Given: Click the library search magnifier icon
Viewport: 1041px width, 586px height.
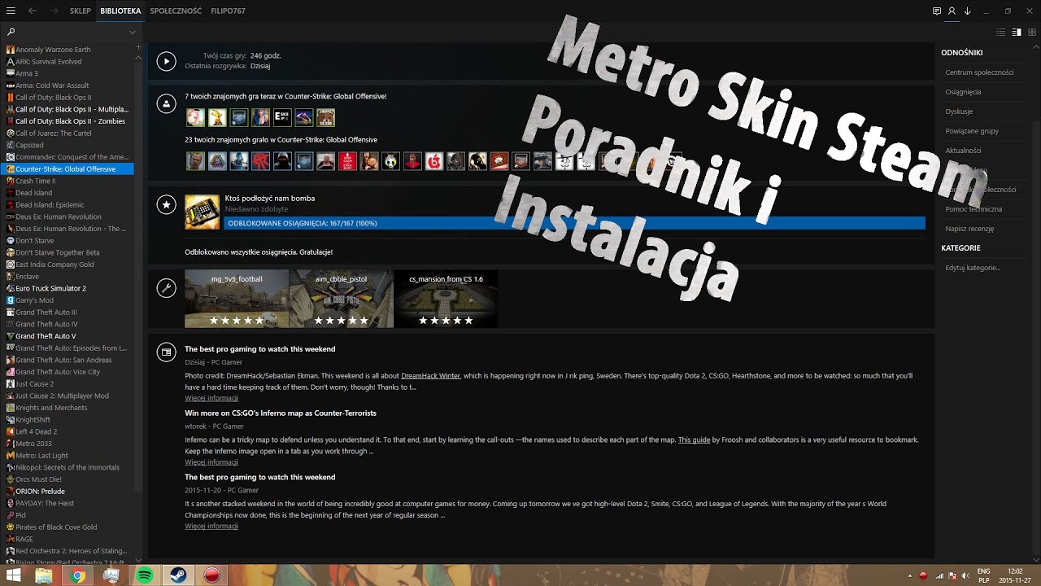Looking at the screenshot, I should (x=11, y=32).
